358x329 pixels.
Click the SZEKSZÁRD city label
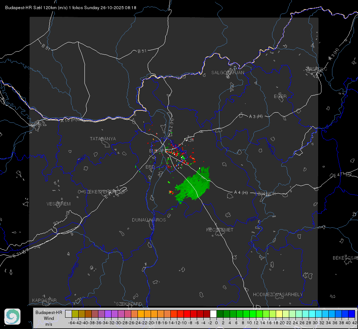(129, 304)
